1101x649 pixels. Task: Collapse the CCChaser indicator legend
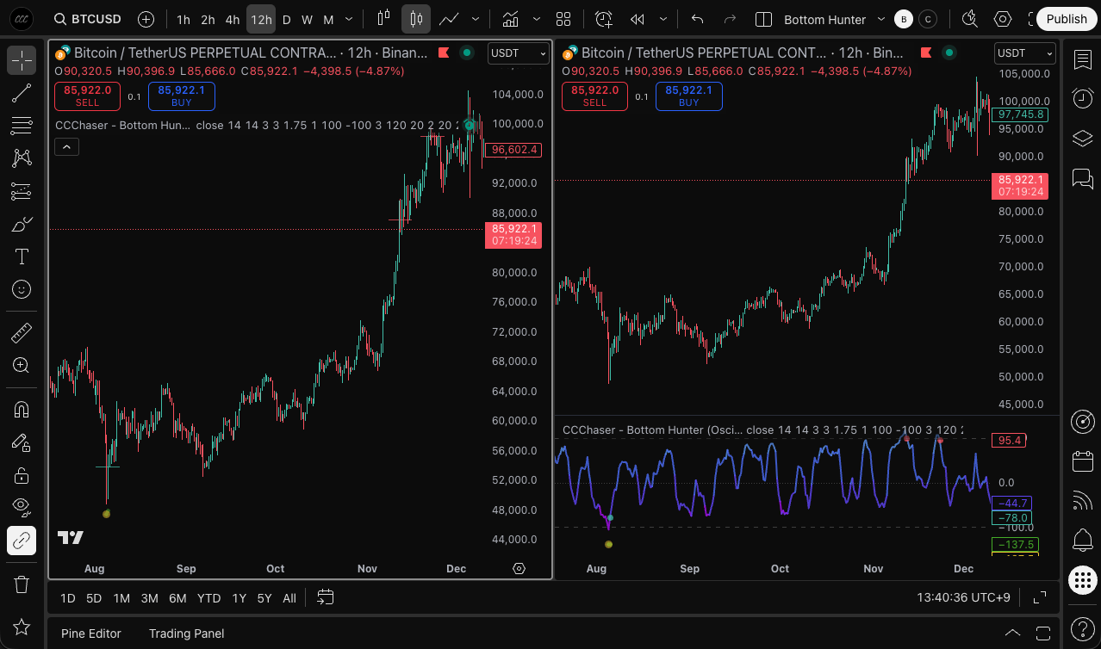(x=66, y=147)
